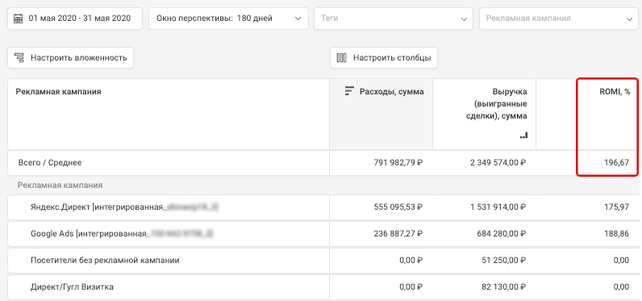The image size is (642, 301).
Task: Click the Настроить столбцы button
Action: tap(384, 58)
